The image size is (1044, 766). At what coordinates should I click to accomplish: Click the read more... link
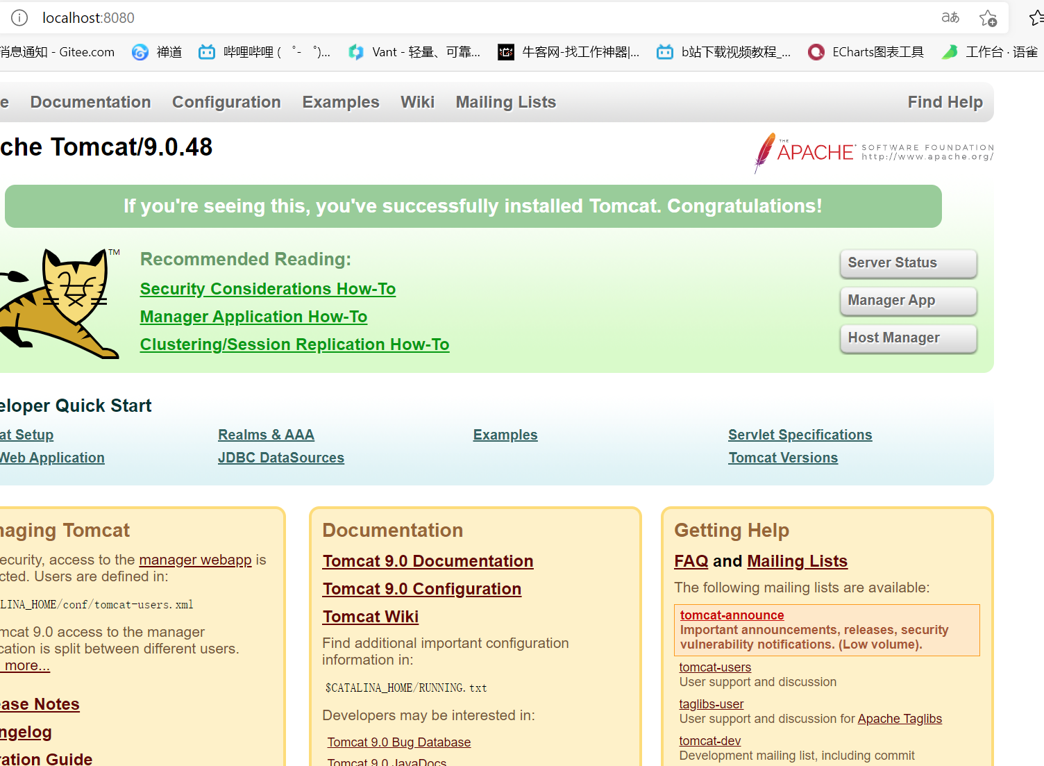(25, 665)
